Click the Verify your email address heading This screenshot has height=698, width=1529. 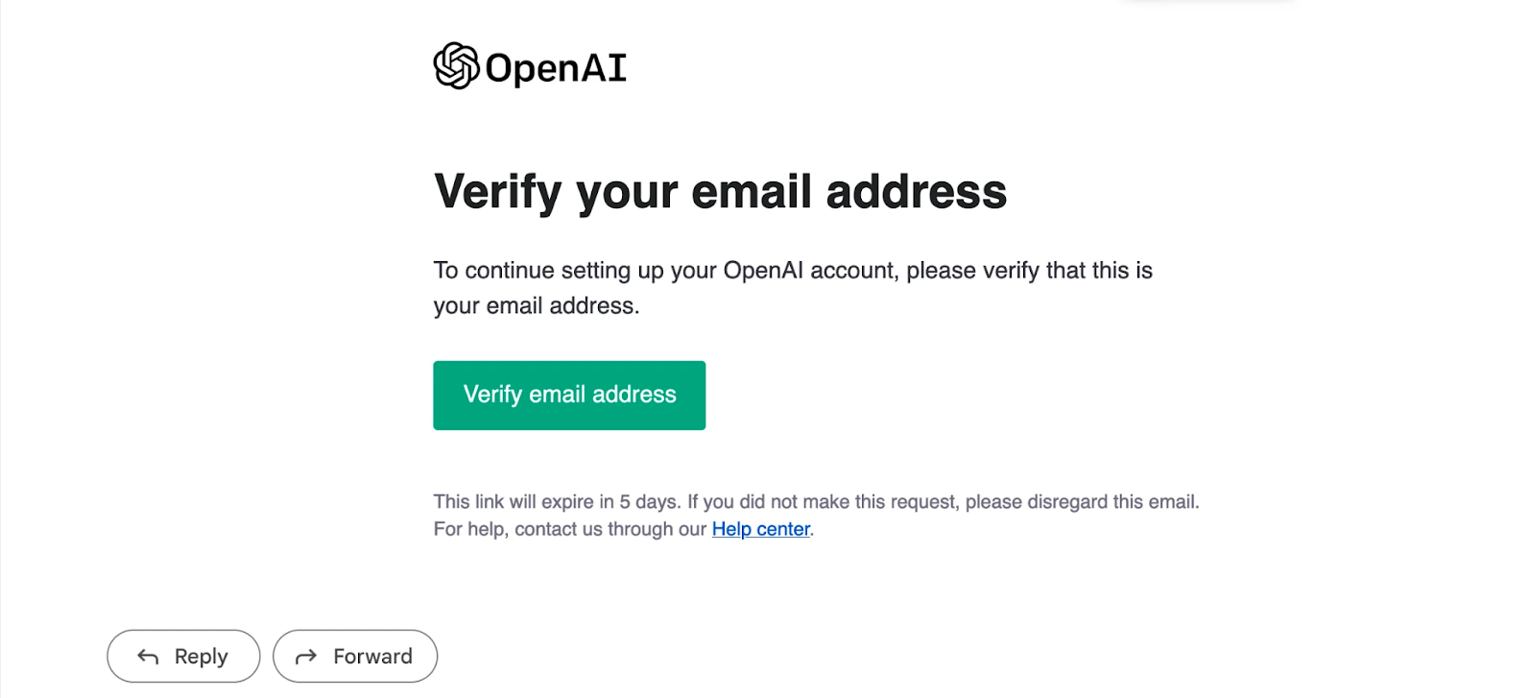coord(720,192)
